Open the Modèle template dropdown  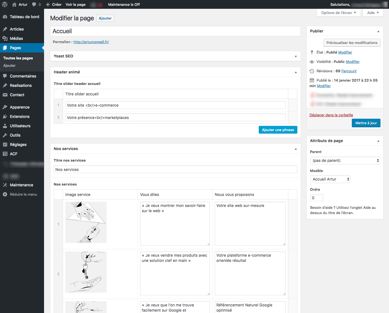pos(330,179)
